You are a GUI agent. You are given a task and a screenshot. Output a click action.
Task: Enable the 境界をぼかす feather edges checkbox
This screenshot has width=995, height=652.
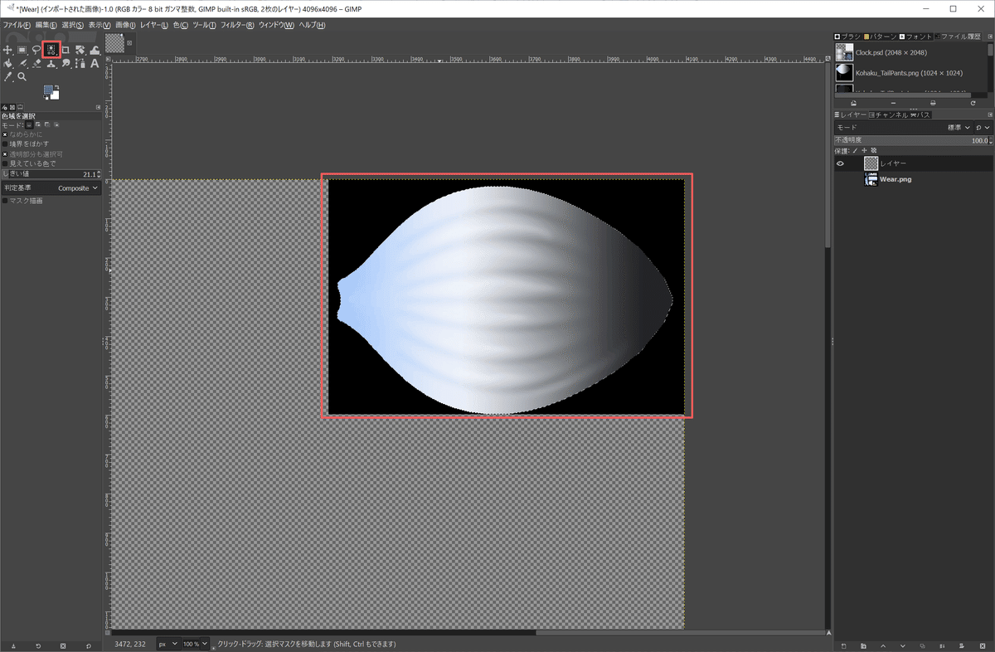(5, 144)
